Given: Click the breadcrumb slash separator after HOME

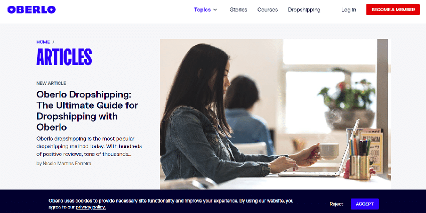Looking at the screenshot, I should pyautogui.click(x=53, y=42).
